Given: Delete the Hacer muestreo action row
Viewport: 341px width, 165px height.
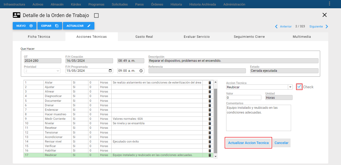Looking at the screenshot, I should point(210,114).
